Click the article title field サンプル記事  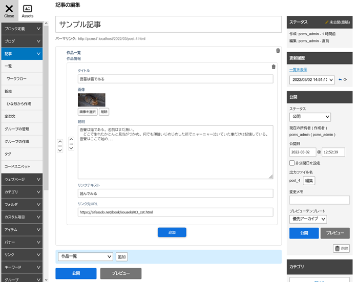169,25
